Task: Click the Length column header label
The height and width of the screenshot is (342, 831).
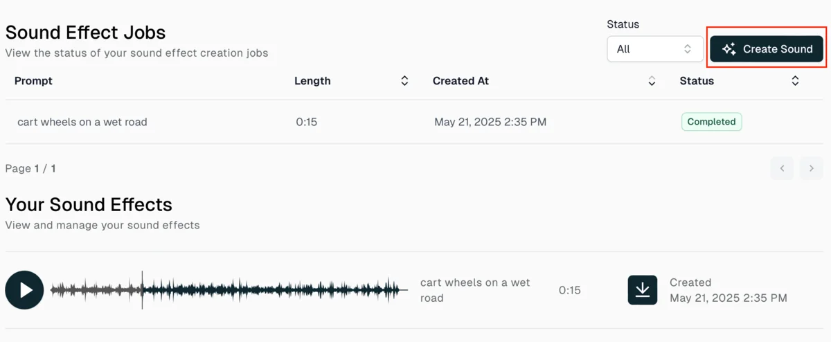Action: 312,81
